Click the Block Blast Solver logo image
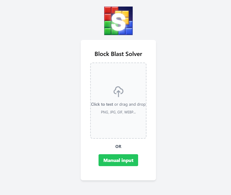231x195 pixels. click(x=118, y=21)
